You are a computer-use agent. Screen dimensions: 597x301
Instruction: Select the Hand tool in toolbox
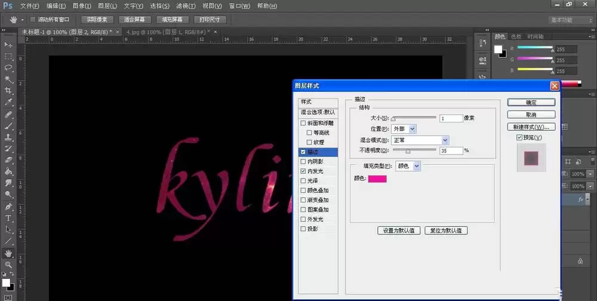pos(8,253)
